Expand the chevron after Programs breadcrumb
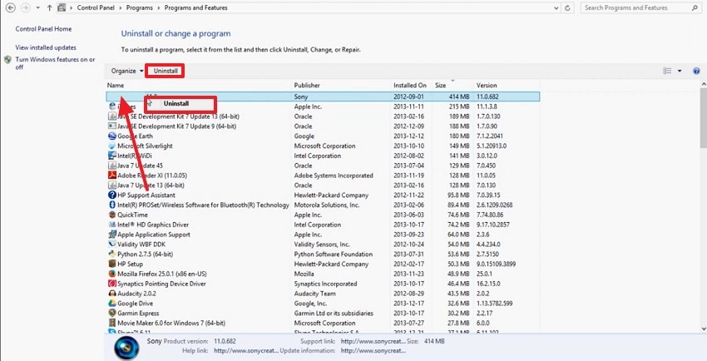The height and width of the screenshot is (361, 707). point(157,7)
